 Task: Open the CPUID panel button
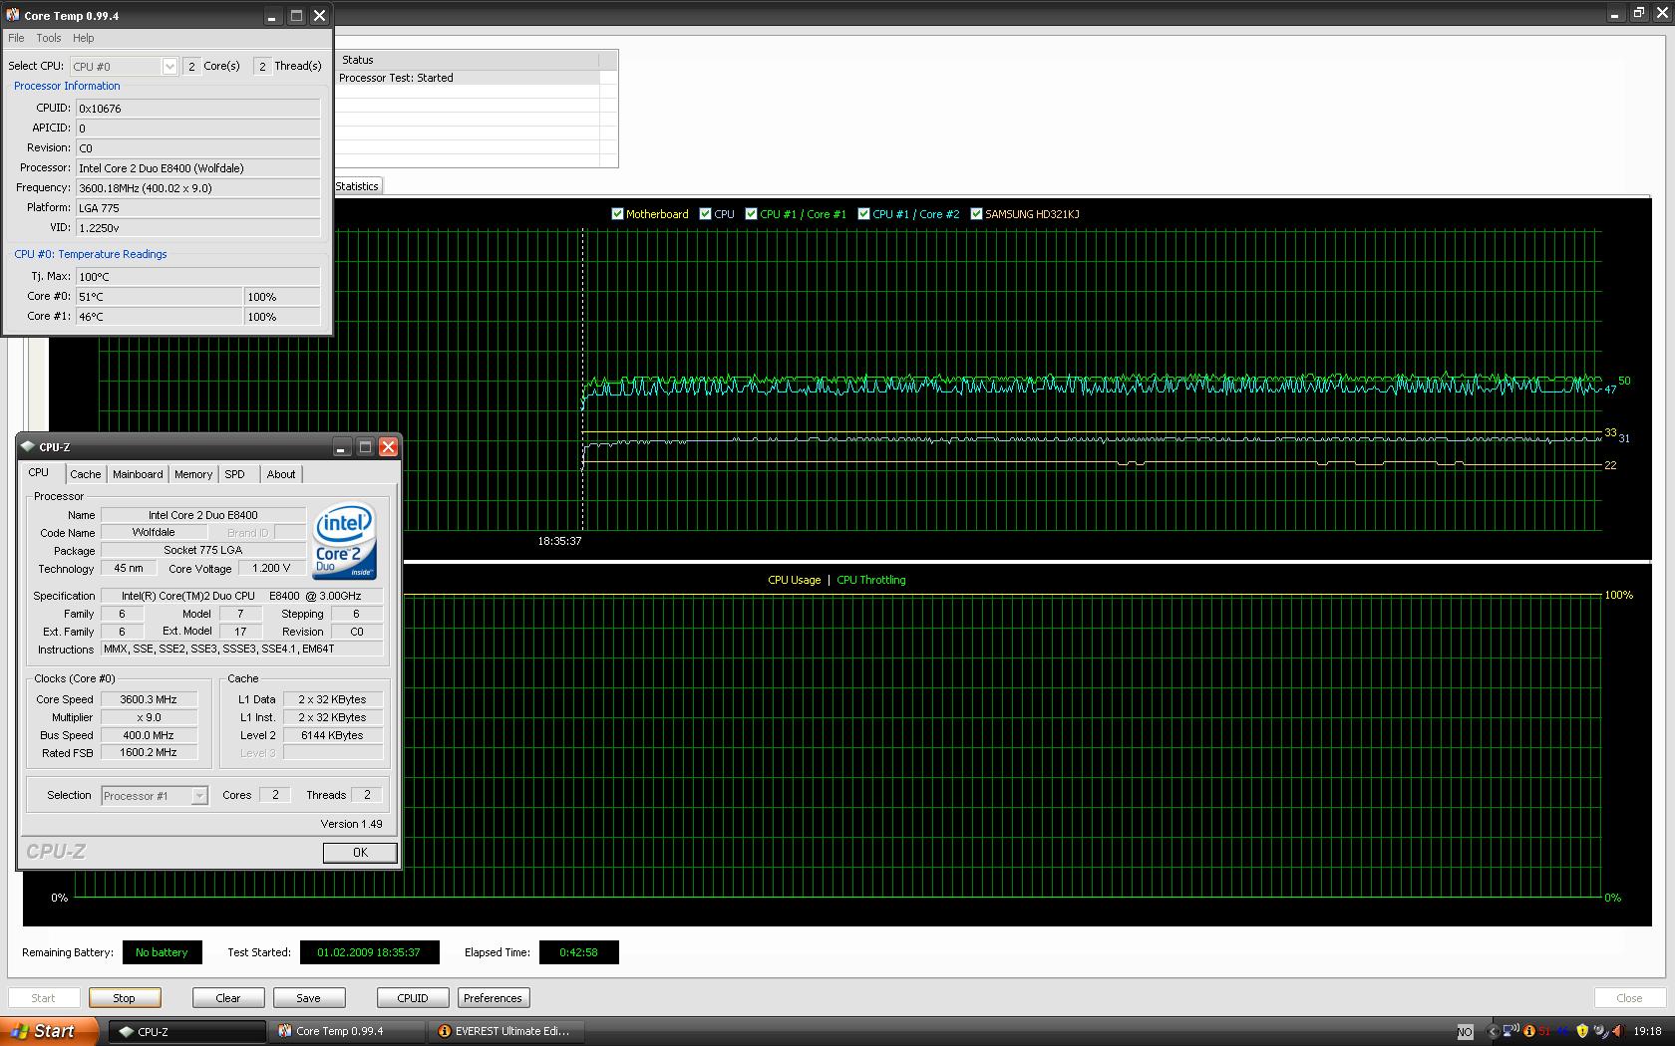[413, 998]
